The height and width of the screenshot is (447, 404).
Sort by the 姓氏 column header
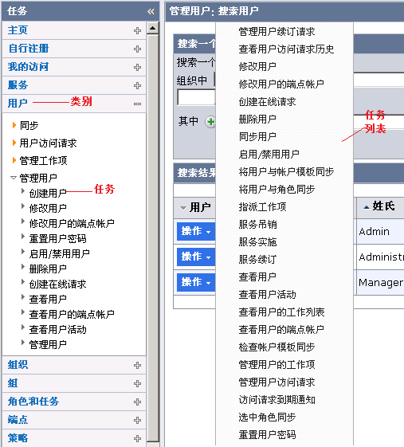click(x=383, y=206)
